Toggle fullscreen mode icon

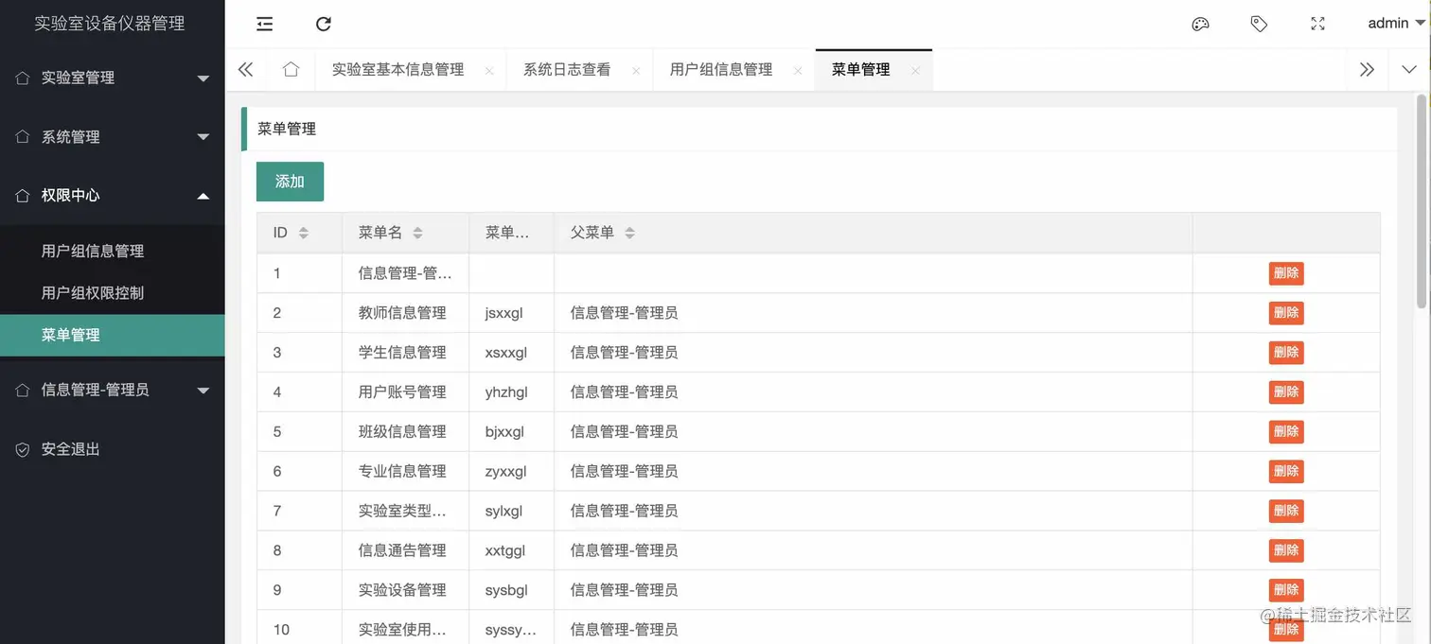(1317, 24)
